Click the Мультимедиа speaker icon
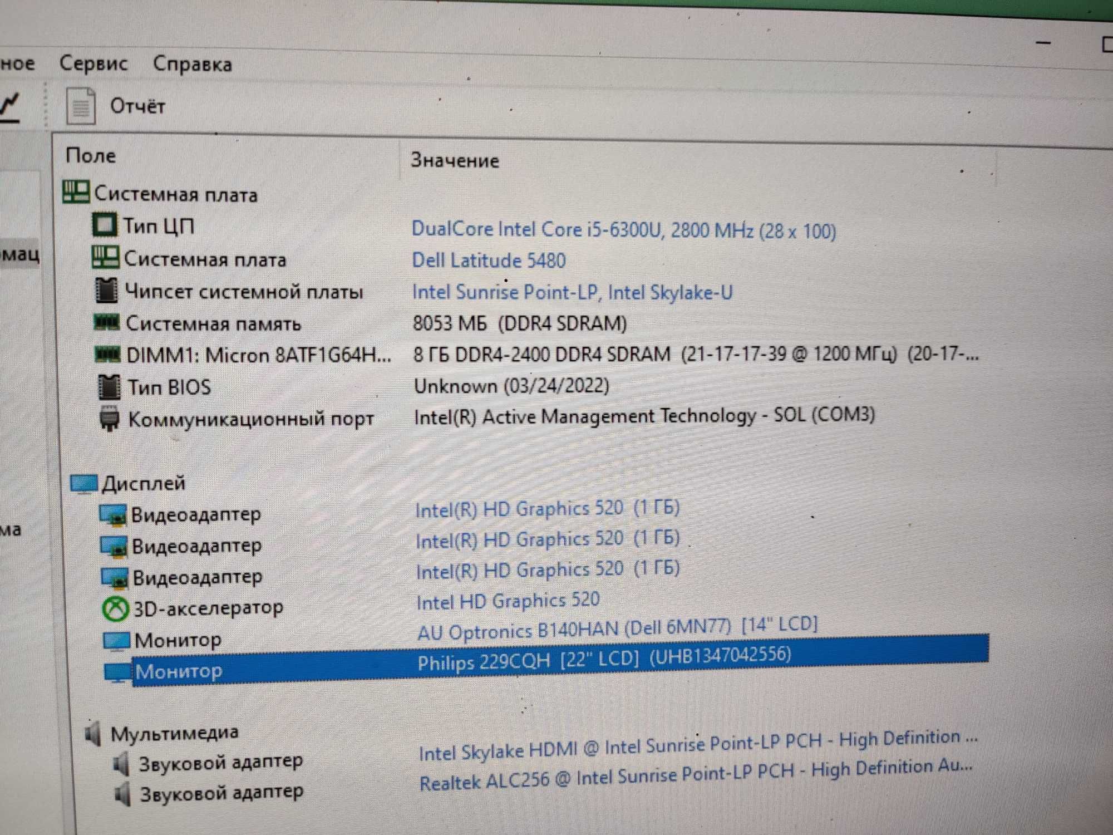This screenshot has height=835, width=1113. tap(93, 734)
